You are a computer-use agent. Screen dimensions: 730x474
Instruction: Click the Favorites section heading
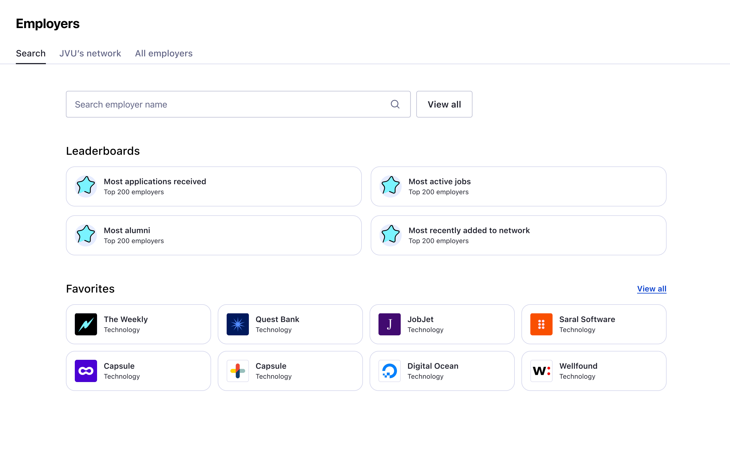pyautogui.click(x=90, y=289)
